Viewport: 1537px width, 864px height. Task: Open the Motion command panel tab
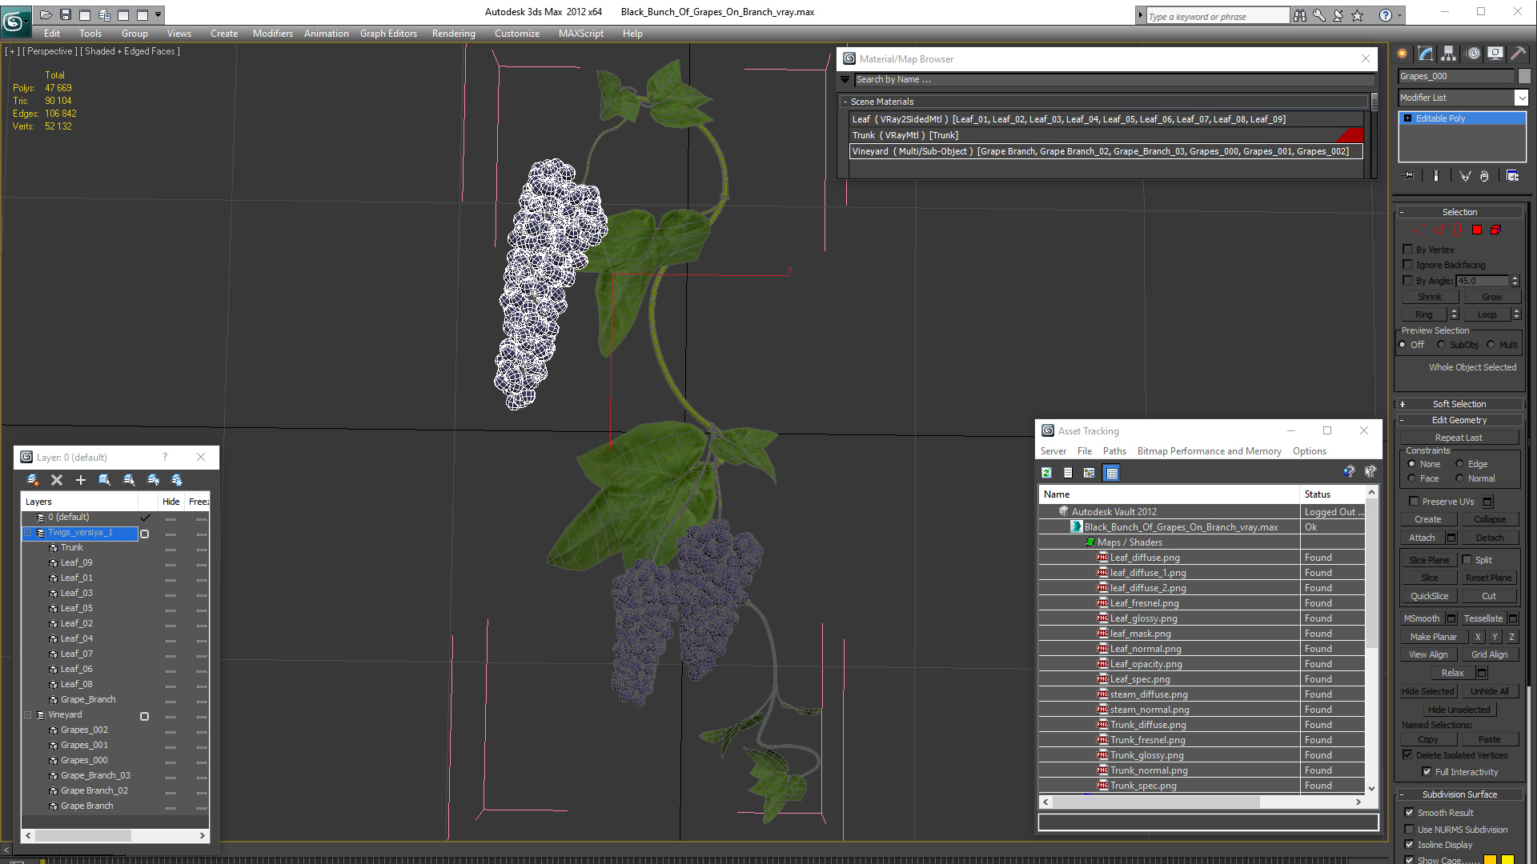click(1473, 54)
